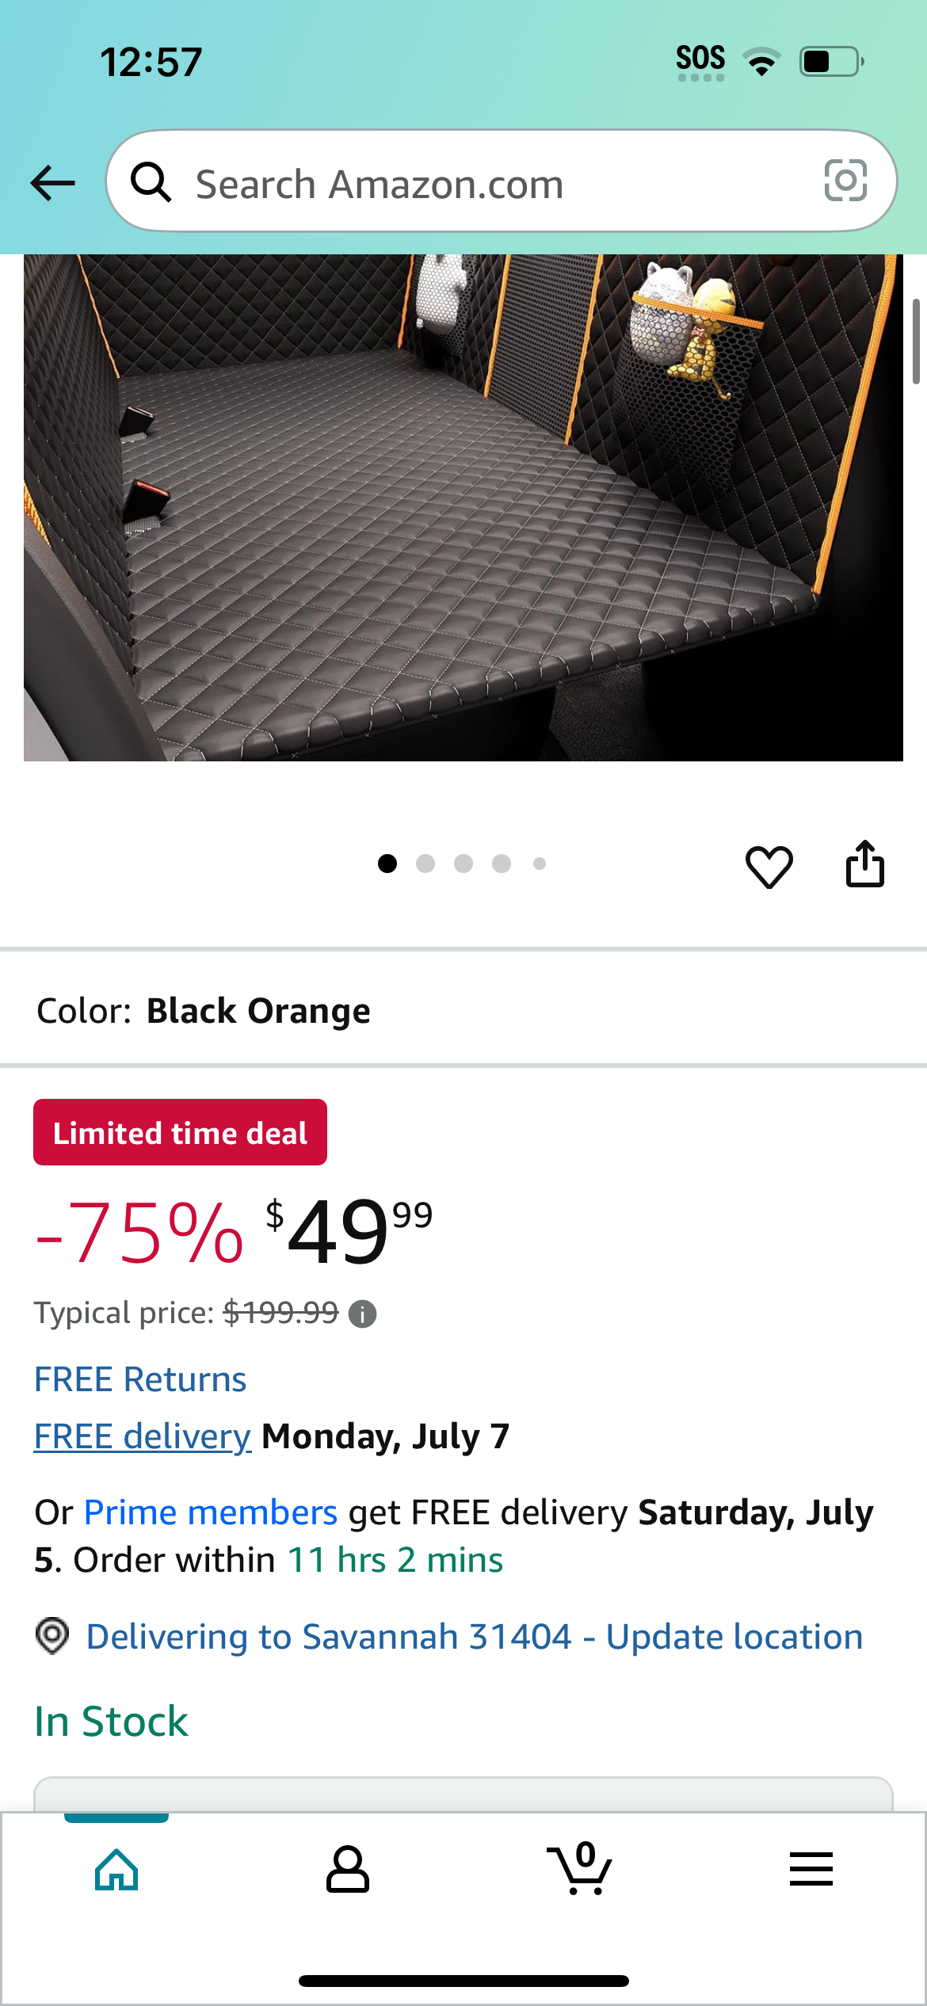Tap the back arrow icon
Viewport: 927px width, 2006px height.
coord(52,183)
